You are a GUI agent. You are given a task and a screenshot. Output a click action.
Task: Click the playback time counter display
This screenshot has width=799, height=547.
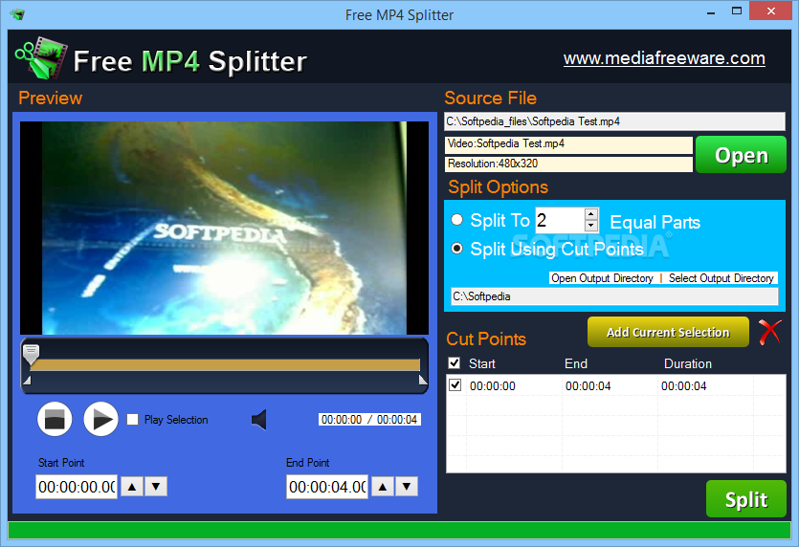click(369, 420)
